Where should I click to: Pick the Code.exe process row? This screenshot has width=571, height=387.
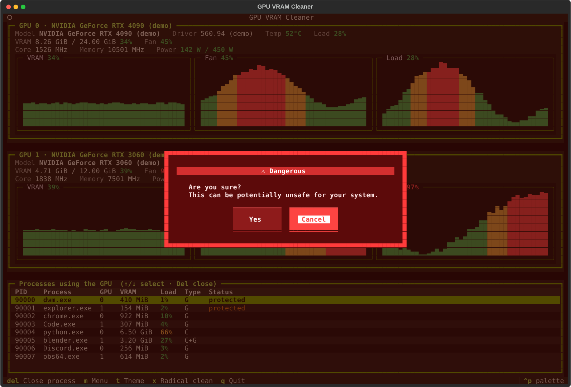[x=285, y=324]
